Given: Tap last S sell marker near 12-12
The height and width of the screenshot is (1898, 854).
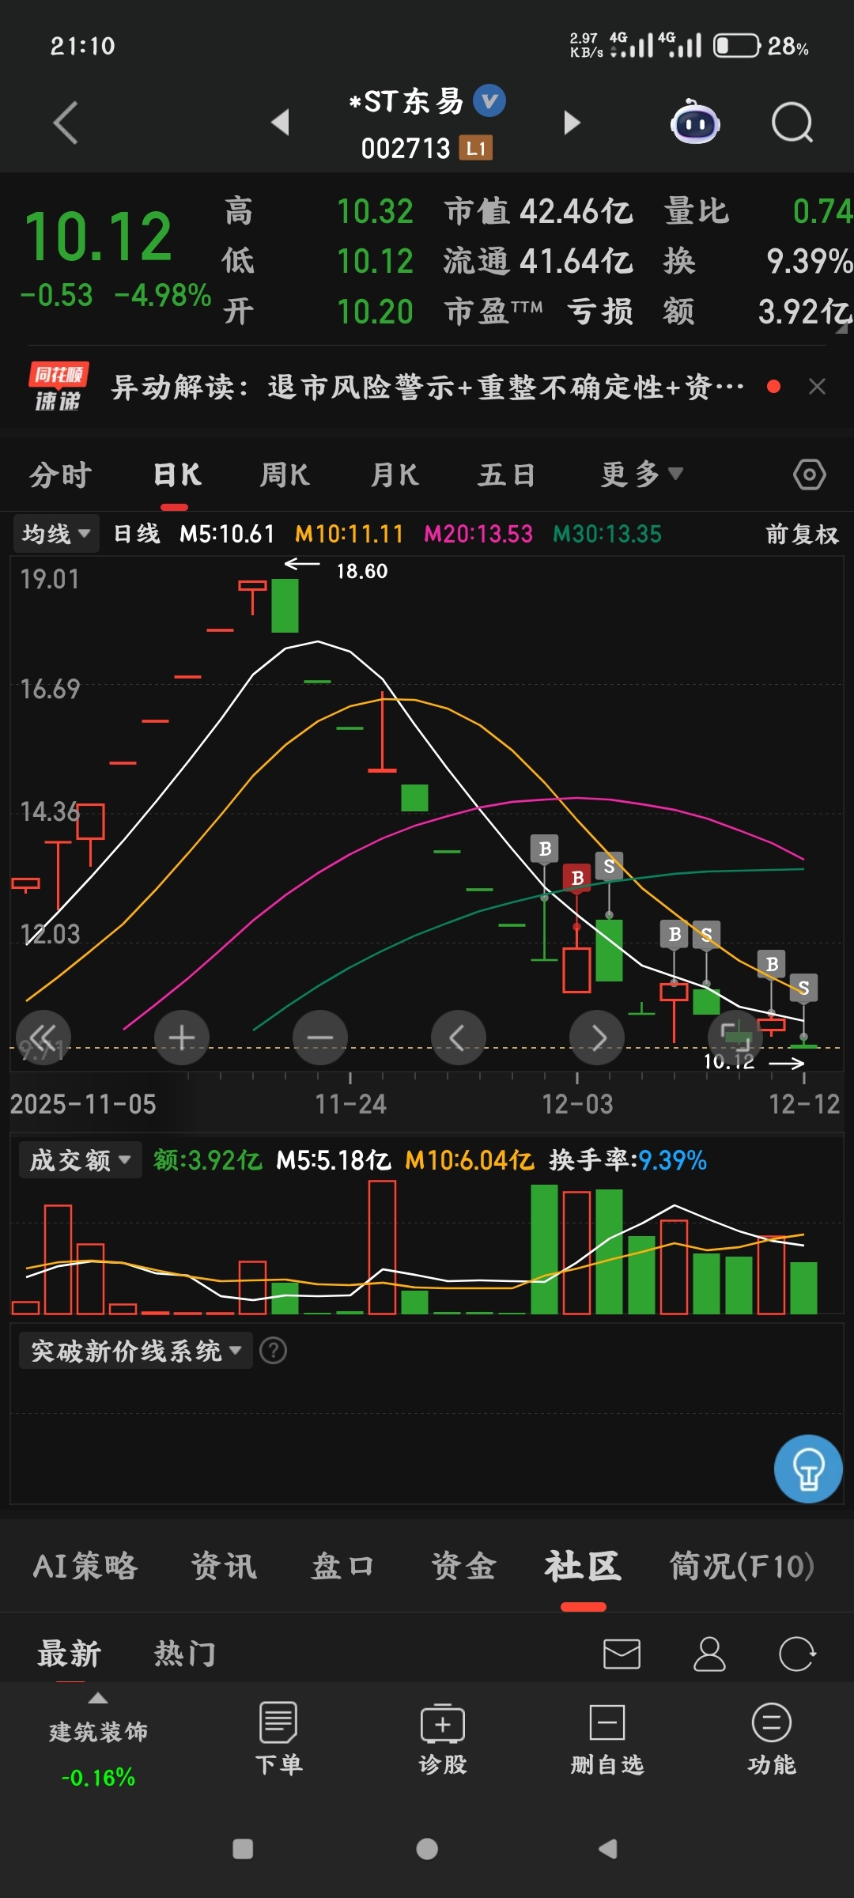Looking at the screenshot, I should tap(803, 988).
